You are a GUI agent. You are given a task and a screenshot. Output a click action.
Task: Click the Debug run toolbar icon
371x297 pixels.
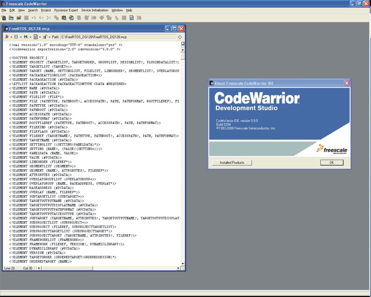point(117,18)
